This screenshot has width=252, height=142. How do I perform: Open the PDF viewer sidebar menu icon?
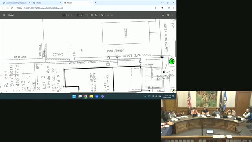(x=4, y=15)
